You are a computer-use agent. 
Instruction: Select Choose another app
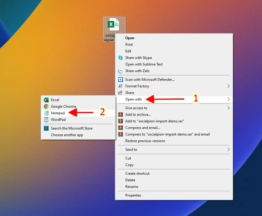[78, 135]
